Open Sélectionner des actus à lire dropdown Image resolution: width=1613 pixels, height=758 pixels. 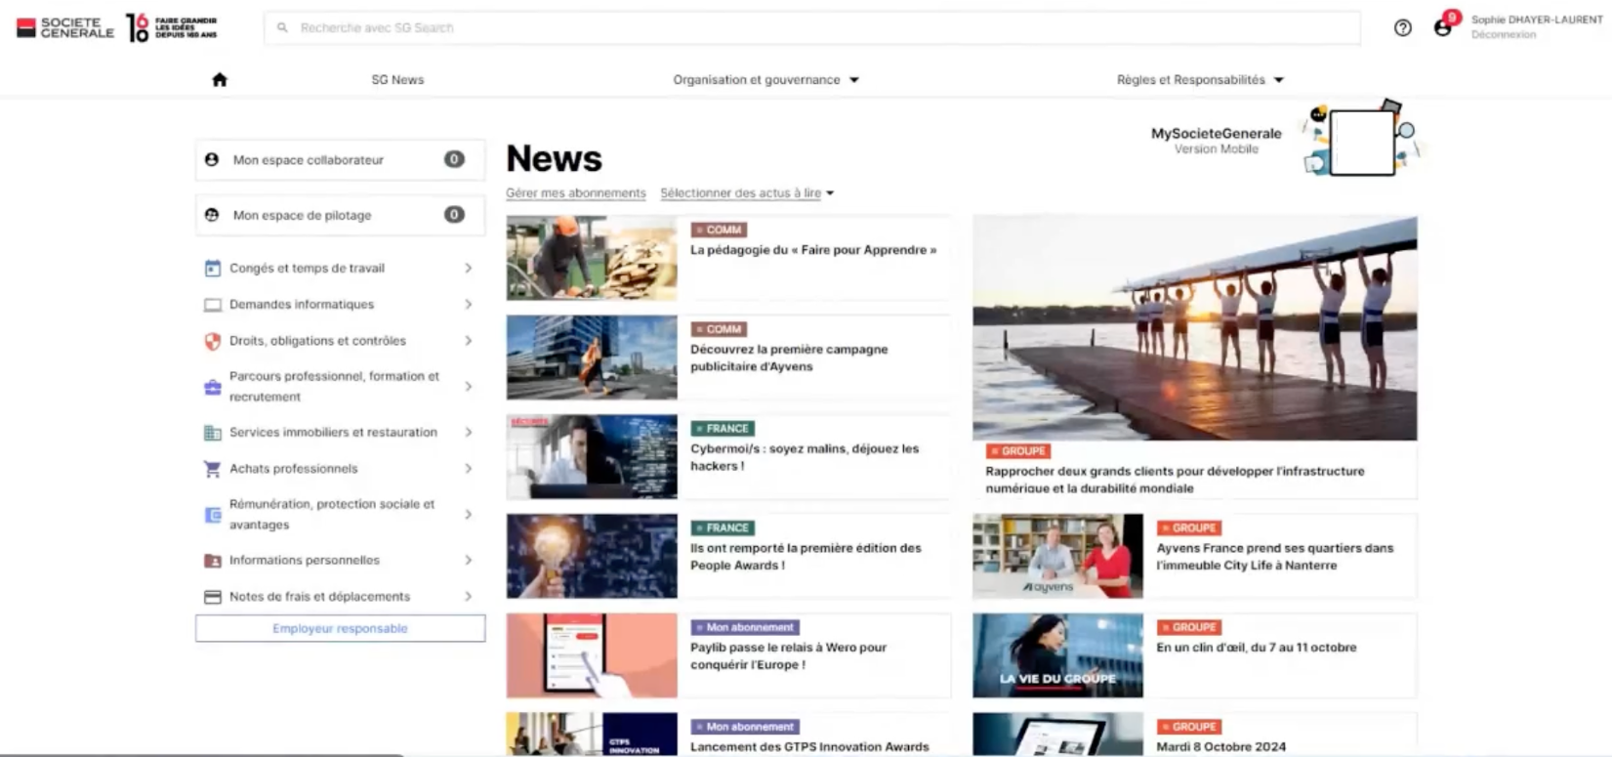coord(747,193)
